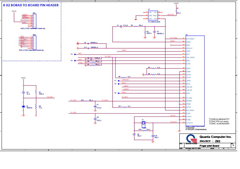Click the C10 capacitor near crystal
Image resolution: width=240 pixels, height=169 pixels.
(x=153, y=136)
